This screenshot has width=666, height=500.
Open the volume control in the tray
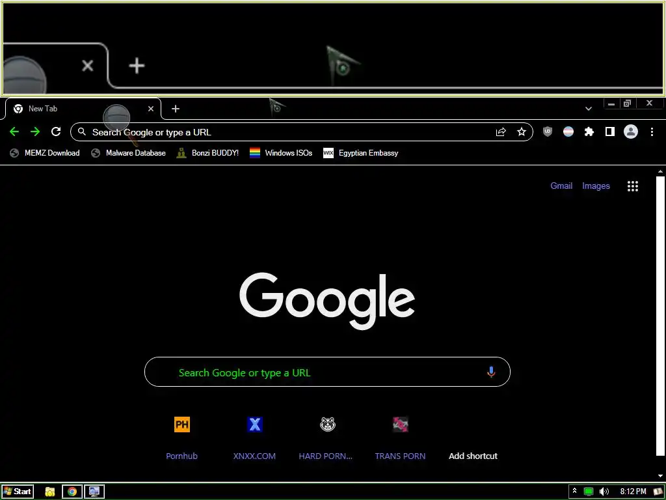point(604,492)
